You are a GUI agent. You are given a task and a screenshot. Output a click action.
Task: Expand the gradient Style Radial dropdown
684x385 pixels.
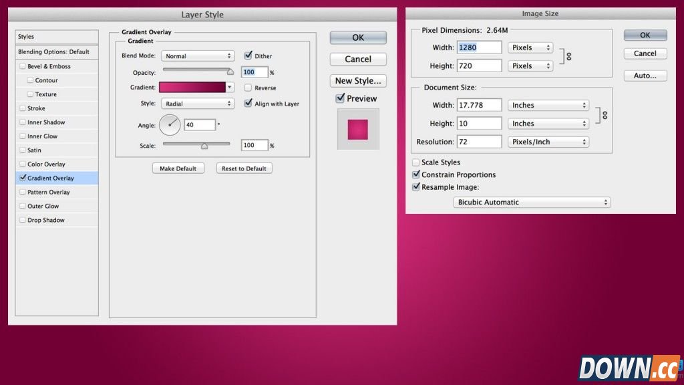[x=198, y=104]
